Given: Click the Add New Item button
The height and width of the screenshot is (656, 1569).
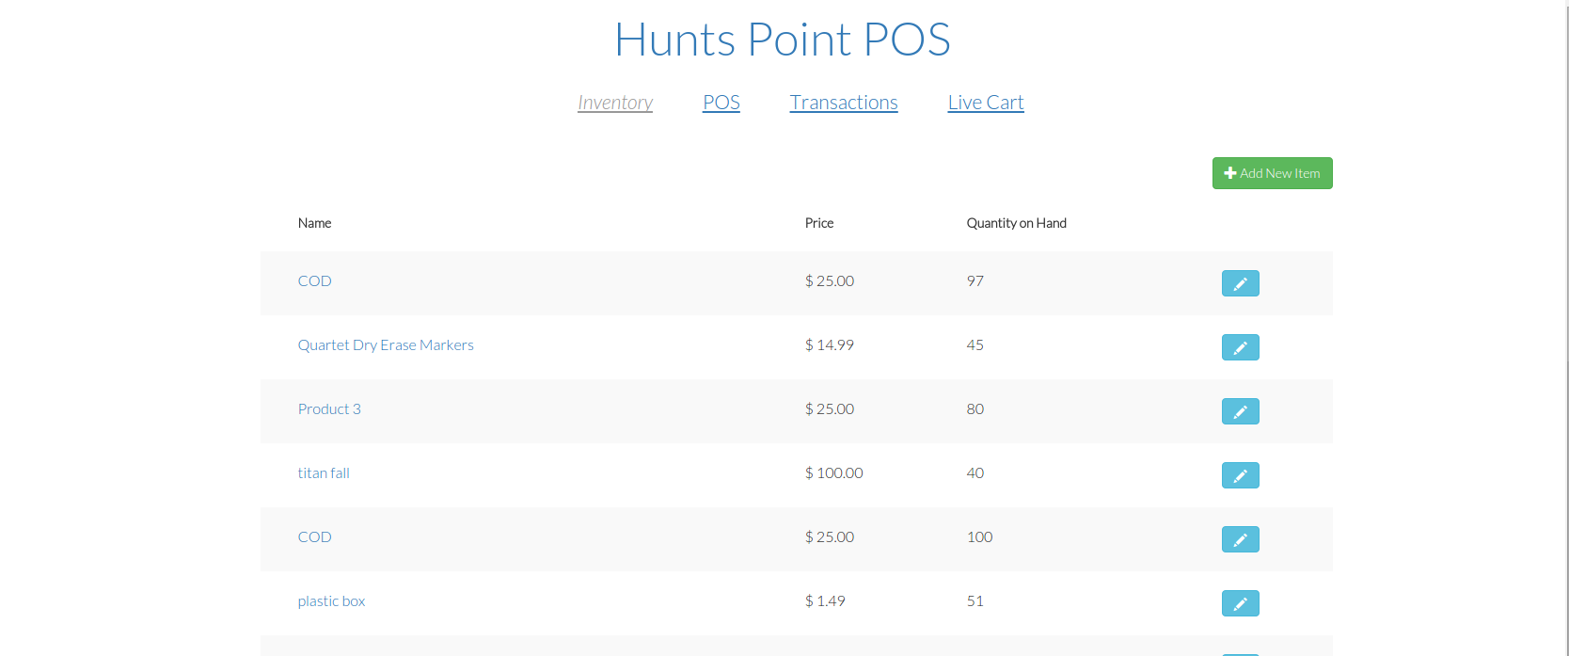Looking at the screenshot, I should coord(1272,173).
